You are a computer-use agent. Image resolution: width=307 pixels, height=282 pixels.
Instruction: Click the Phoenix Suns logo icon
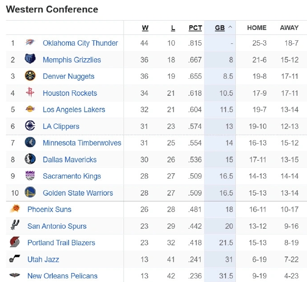[x=15, y=209]
